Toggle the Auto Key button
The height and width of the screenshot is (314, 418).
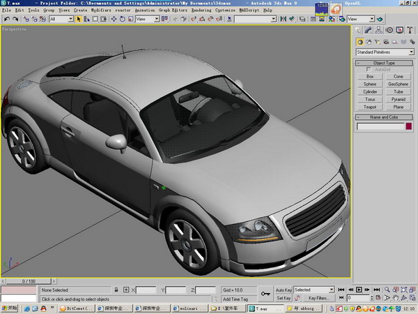[284, 290]
